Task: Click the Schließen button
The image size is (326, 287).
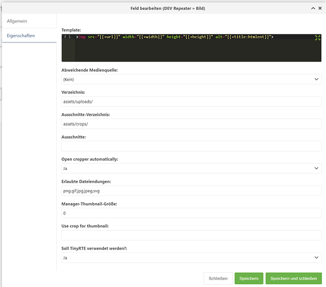Action: click(x=218, y=278)
